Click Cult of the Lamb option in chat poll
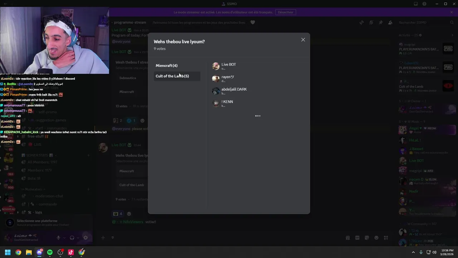 [132, 185]
